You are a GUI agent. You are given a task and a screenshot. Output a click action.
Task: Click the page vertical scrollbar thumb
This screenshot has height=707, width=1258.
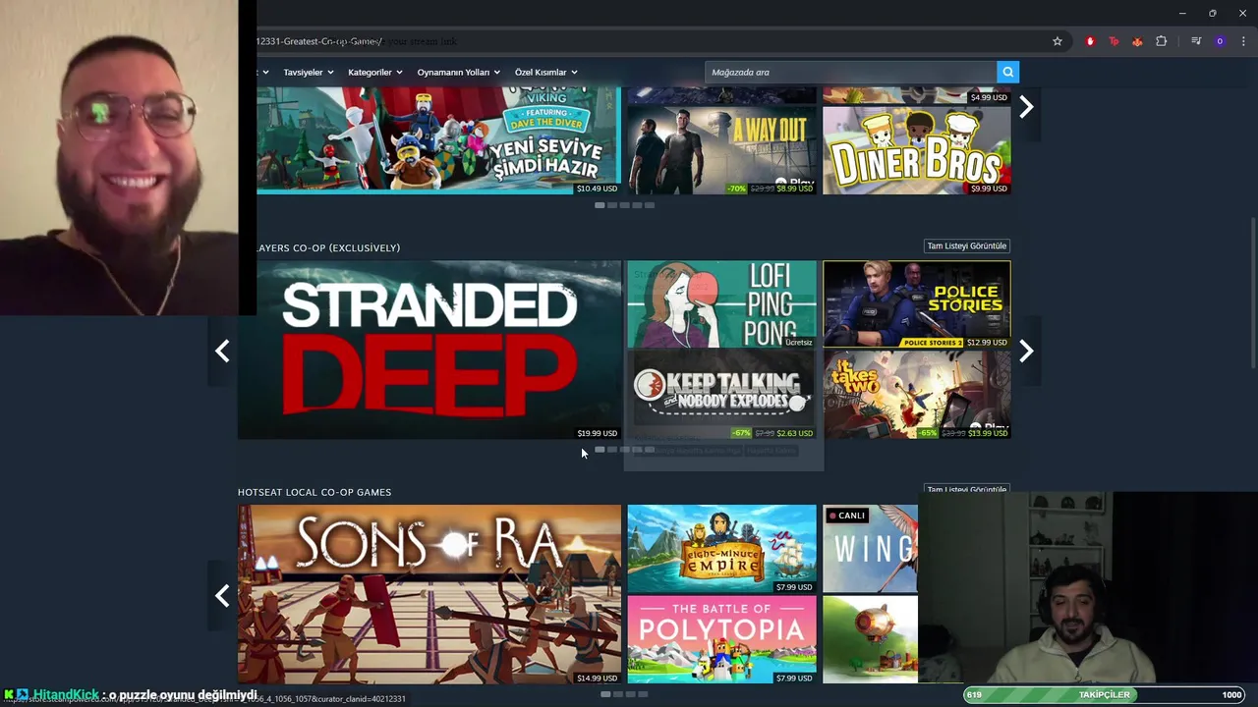[x=1252, y=293]
